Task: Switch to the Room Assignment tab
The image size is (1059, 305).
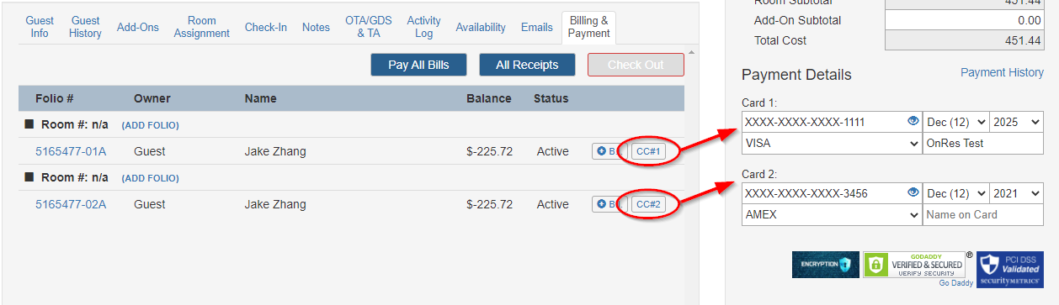Action: 202,27
